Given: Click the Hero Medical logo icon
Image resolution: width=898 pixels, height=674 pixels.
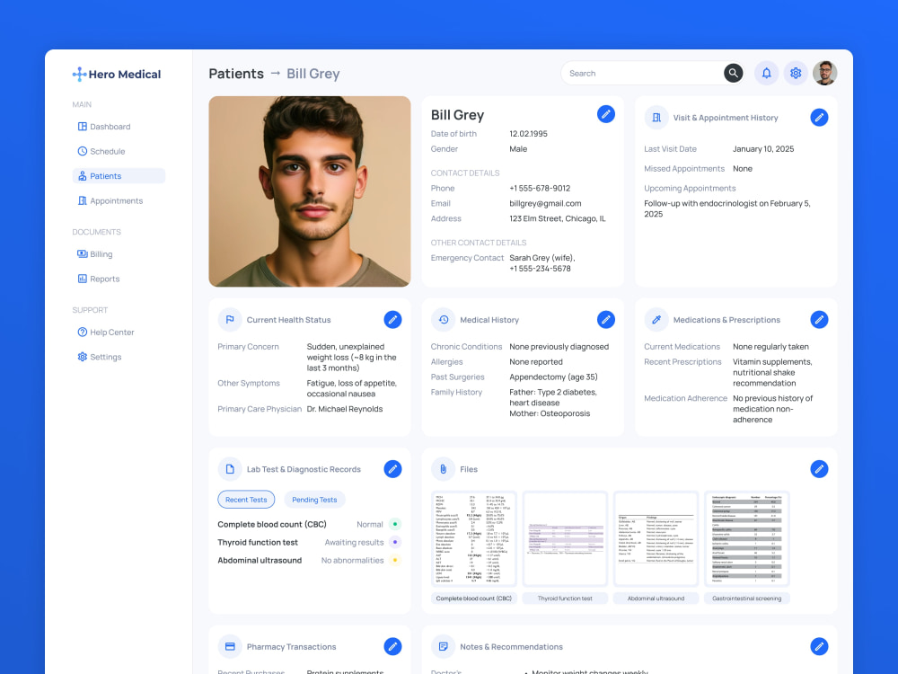Looking at the screenshot, I should click(x=80, y=74).
